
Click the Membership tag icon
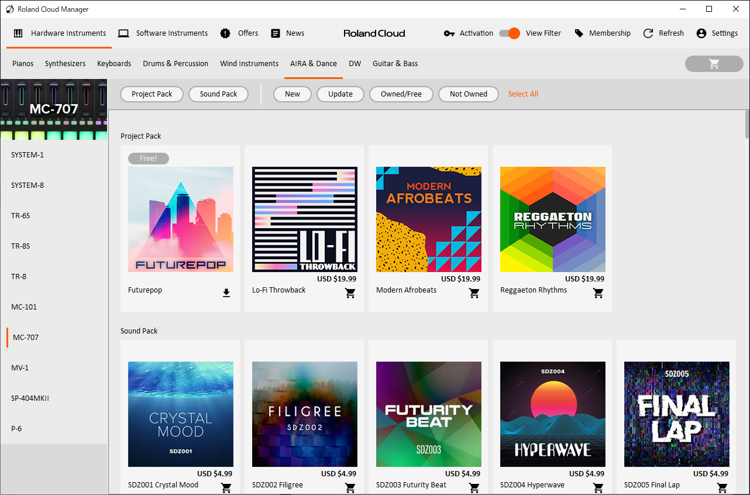pos(579,33)
